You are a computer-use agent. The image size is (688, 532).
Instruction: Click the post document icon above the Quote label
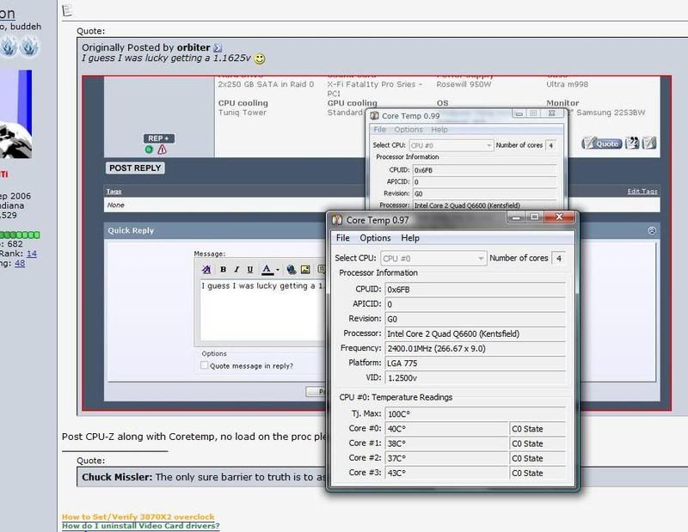click(67, 10)
